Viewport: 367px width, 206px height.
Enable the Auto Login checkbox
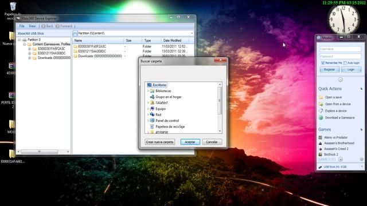point(345,63)
